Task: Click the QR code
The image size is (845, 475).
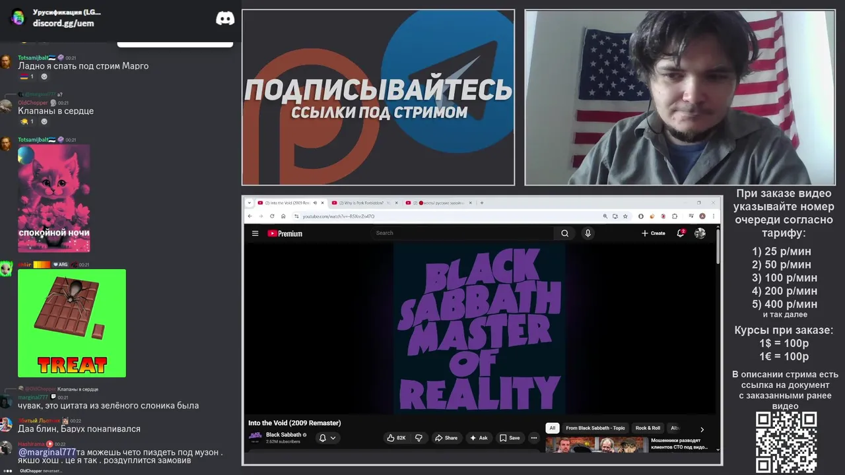Action: coord(786,442)
